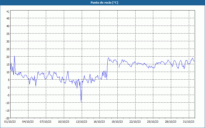Click the 07/10/23 date label

[46, 122]
